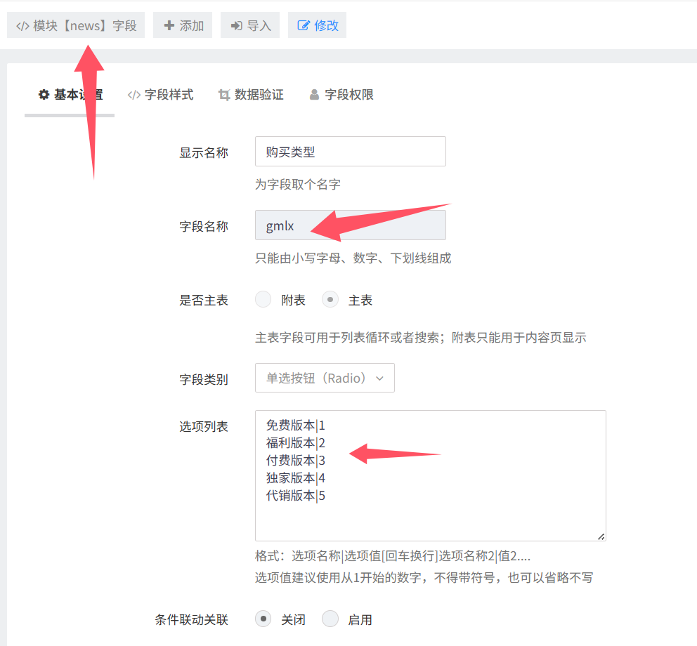Select 启用 for 条件联动关联
This screenshot has width=697, height=646.
pos(330,619)
